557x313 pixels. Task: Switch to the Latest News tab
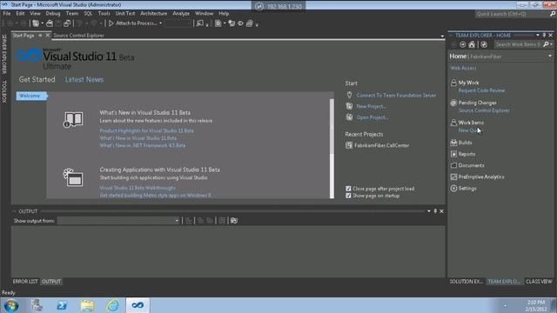coord(84,79)
